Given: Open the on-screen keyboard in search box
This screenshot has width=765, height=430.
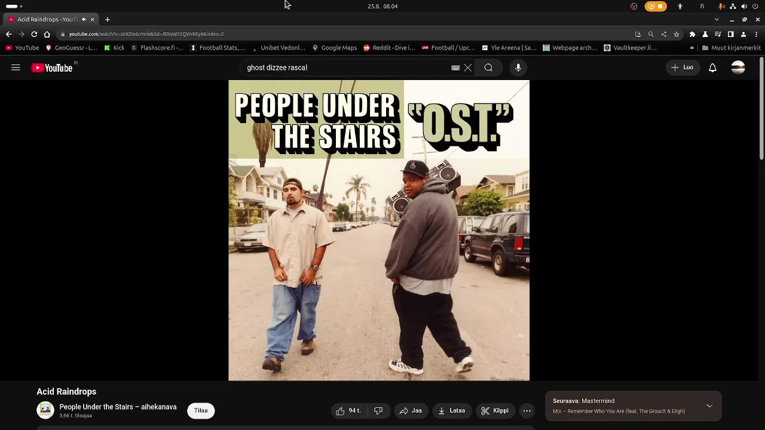Looking at the screenshot, I should pyautogui.click(x=455, y=67).
